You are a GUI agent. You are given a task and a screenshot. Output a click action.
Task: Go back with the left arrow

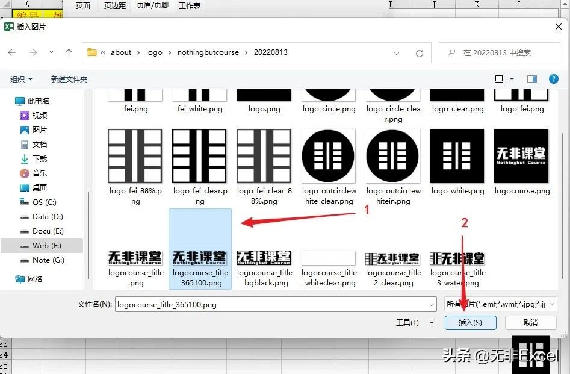(x=12, y=53)
